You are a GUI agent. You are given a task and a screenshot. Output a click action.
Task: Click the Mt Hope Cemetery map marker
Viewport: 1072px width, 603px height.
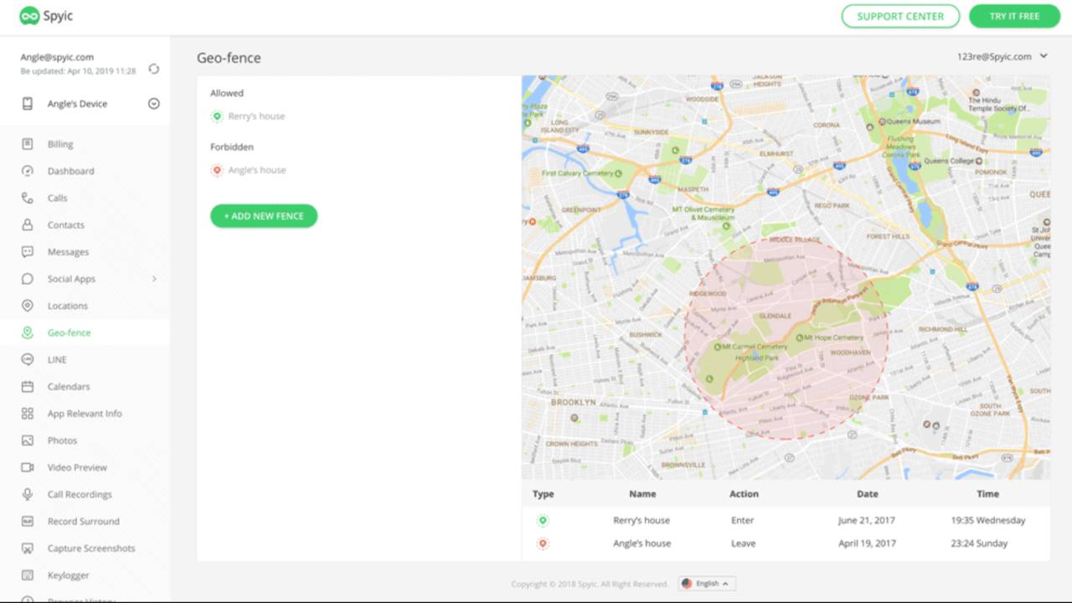(x=799, y=338)
